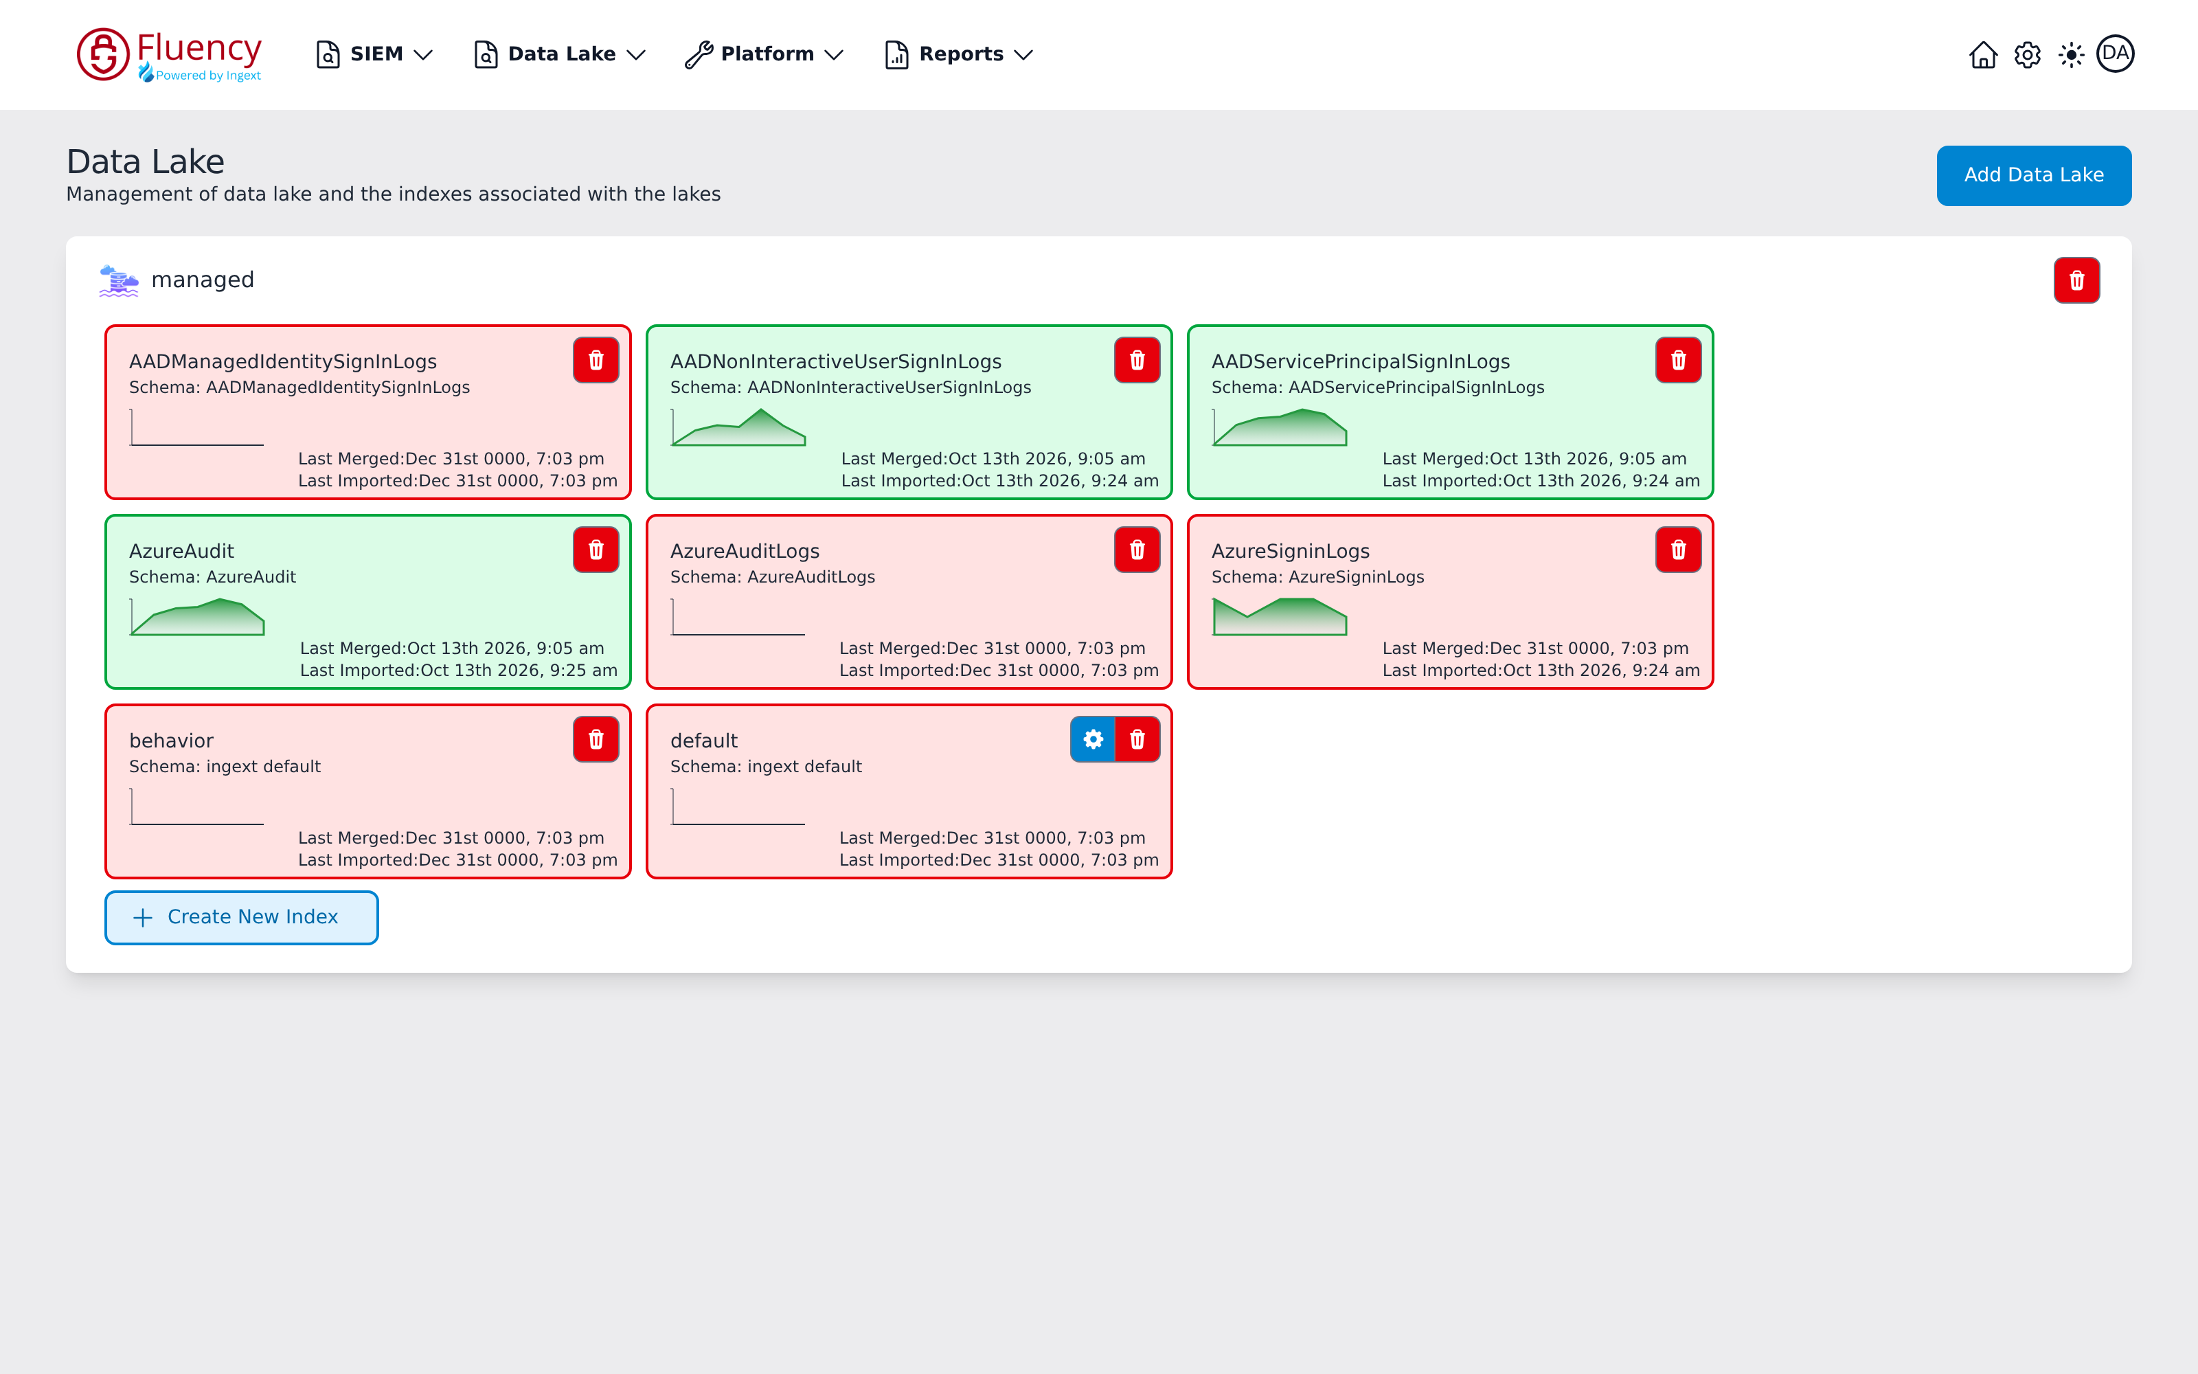Image resolution: width=2198 pixels, height=1374 pixels.
Task: Go to home via house icon
Action: [1983, 54]
